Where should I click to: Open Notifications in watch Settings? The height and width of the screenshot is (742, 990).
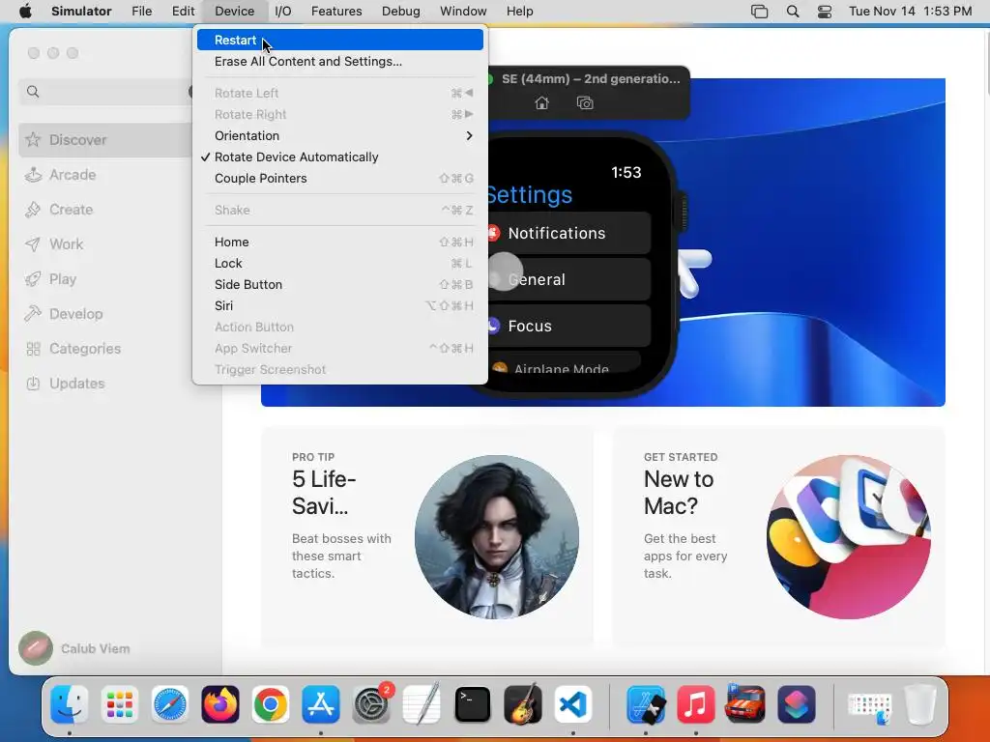(568, 234)
